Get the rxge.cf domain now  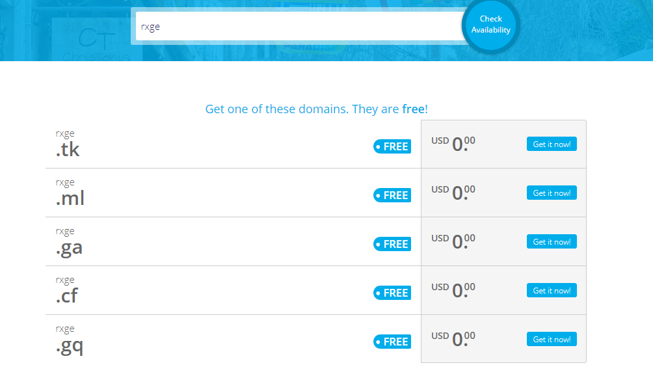(552, 290)
